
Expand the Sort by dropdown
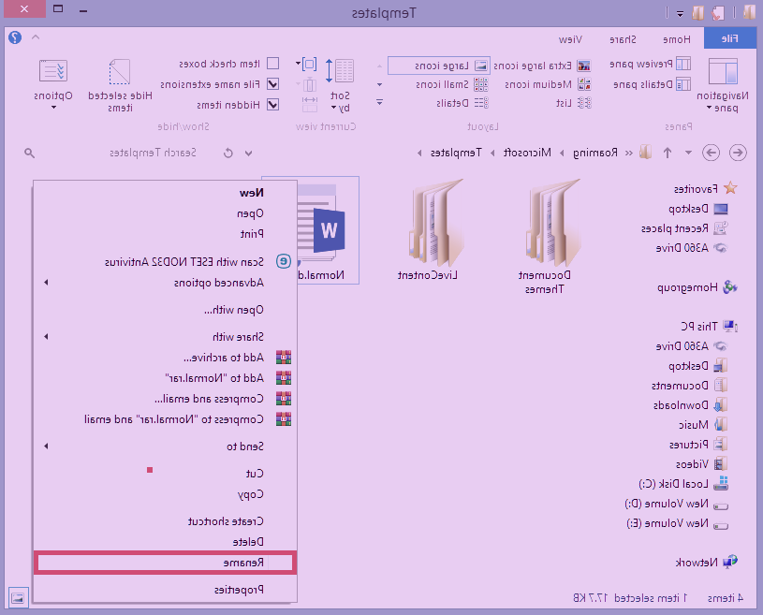pos(342,101)
